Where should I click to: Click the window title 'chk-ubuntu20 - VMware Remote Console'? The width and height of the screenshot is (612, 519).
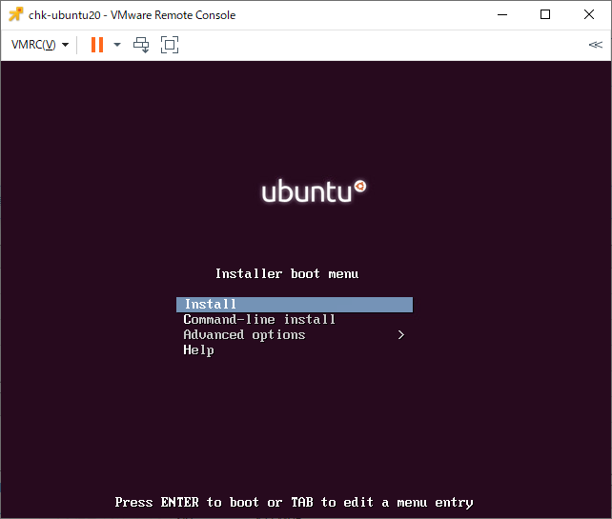pos(132,15)
